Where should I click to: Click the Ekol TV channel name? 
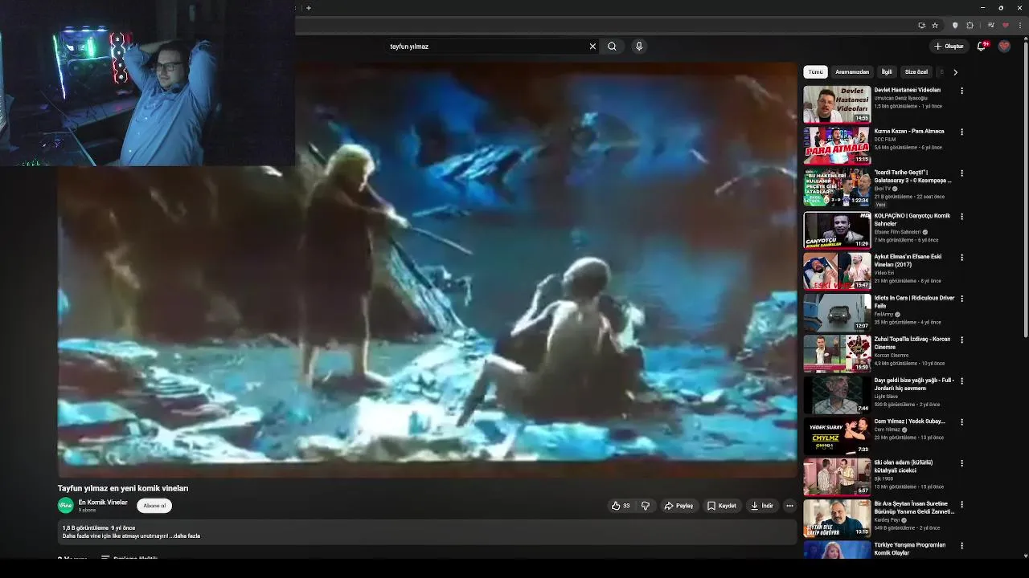click(883, 189)
